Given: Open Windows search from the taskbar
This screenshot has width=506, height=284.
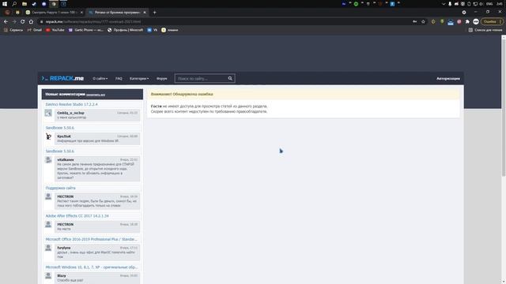Looking at the screenshot, I should click(x=14, y=4).
